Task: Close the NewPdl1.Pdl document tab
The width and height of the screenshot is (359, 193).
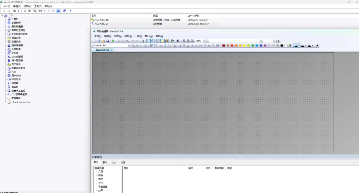Action: 112,50
